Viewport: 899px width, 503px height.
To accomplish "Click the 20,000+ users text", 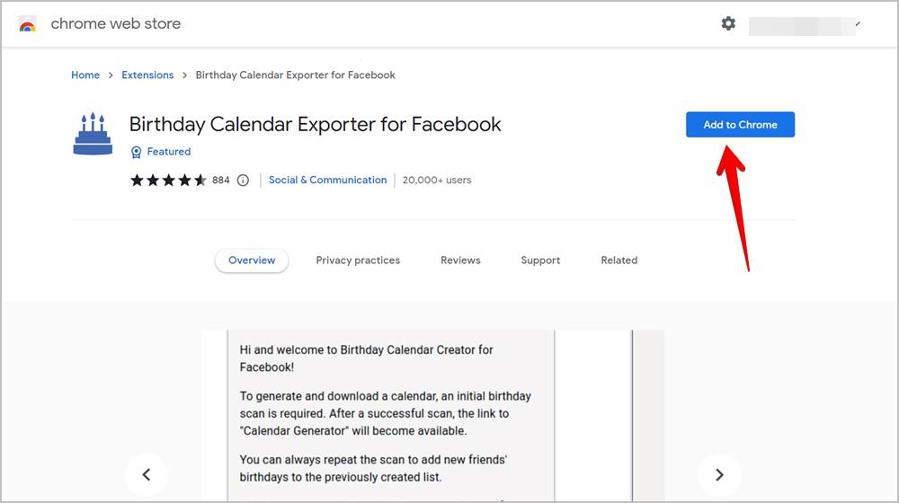I will [437, 181].
